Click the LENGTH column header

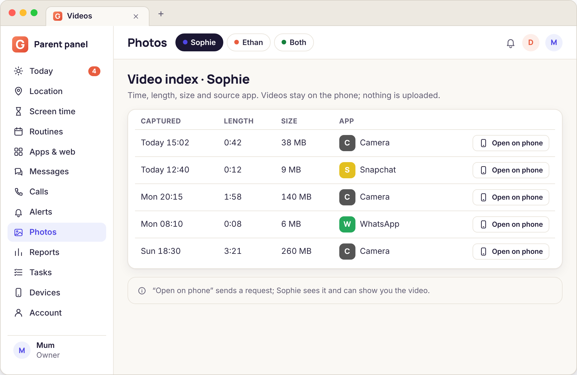pos(239,121)
